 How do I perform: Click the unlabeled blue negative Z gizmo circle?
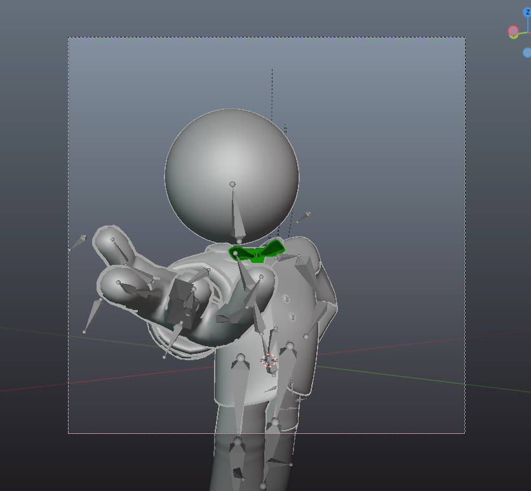527,53
